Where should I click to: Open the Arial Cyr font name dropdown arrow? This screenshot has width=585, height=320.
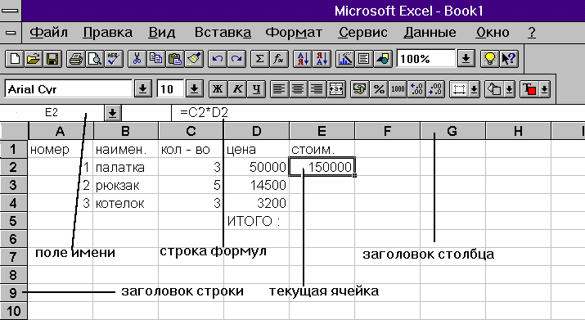(142, 89)
